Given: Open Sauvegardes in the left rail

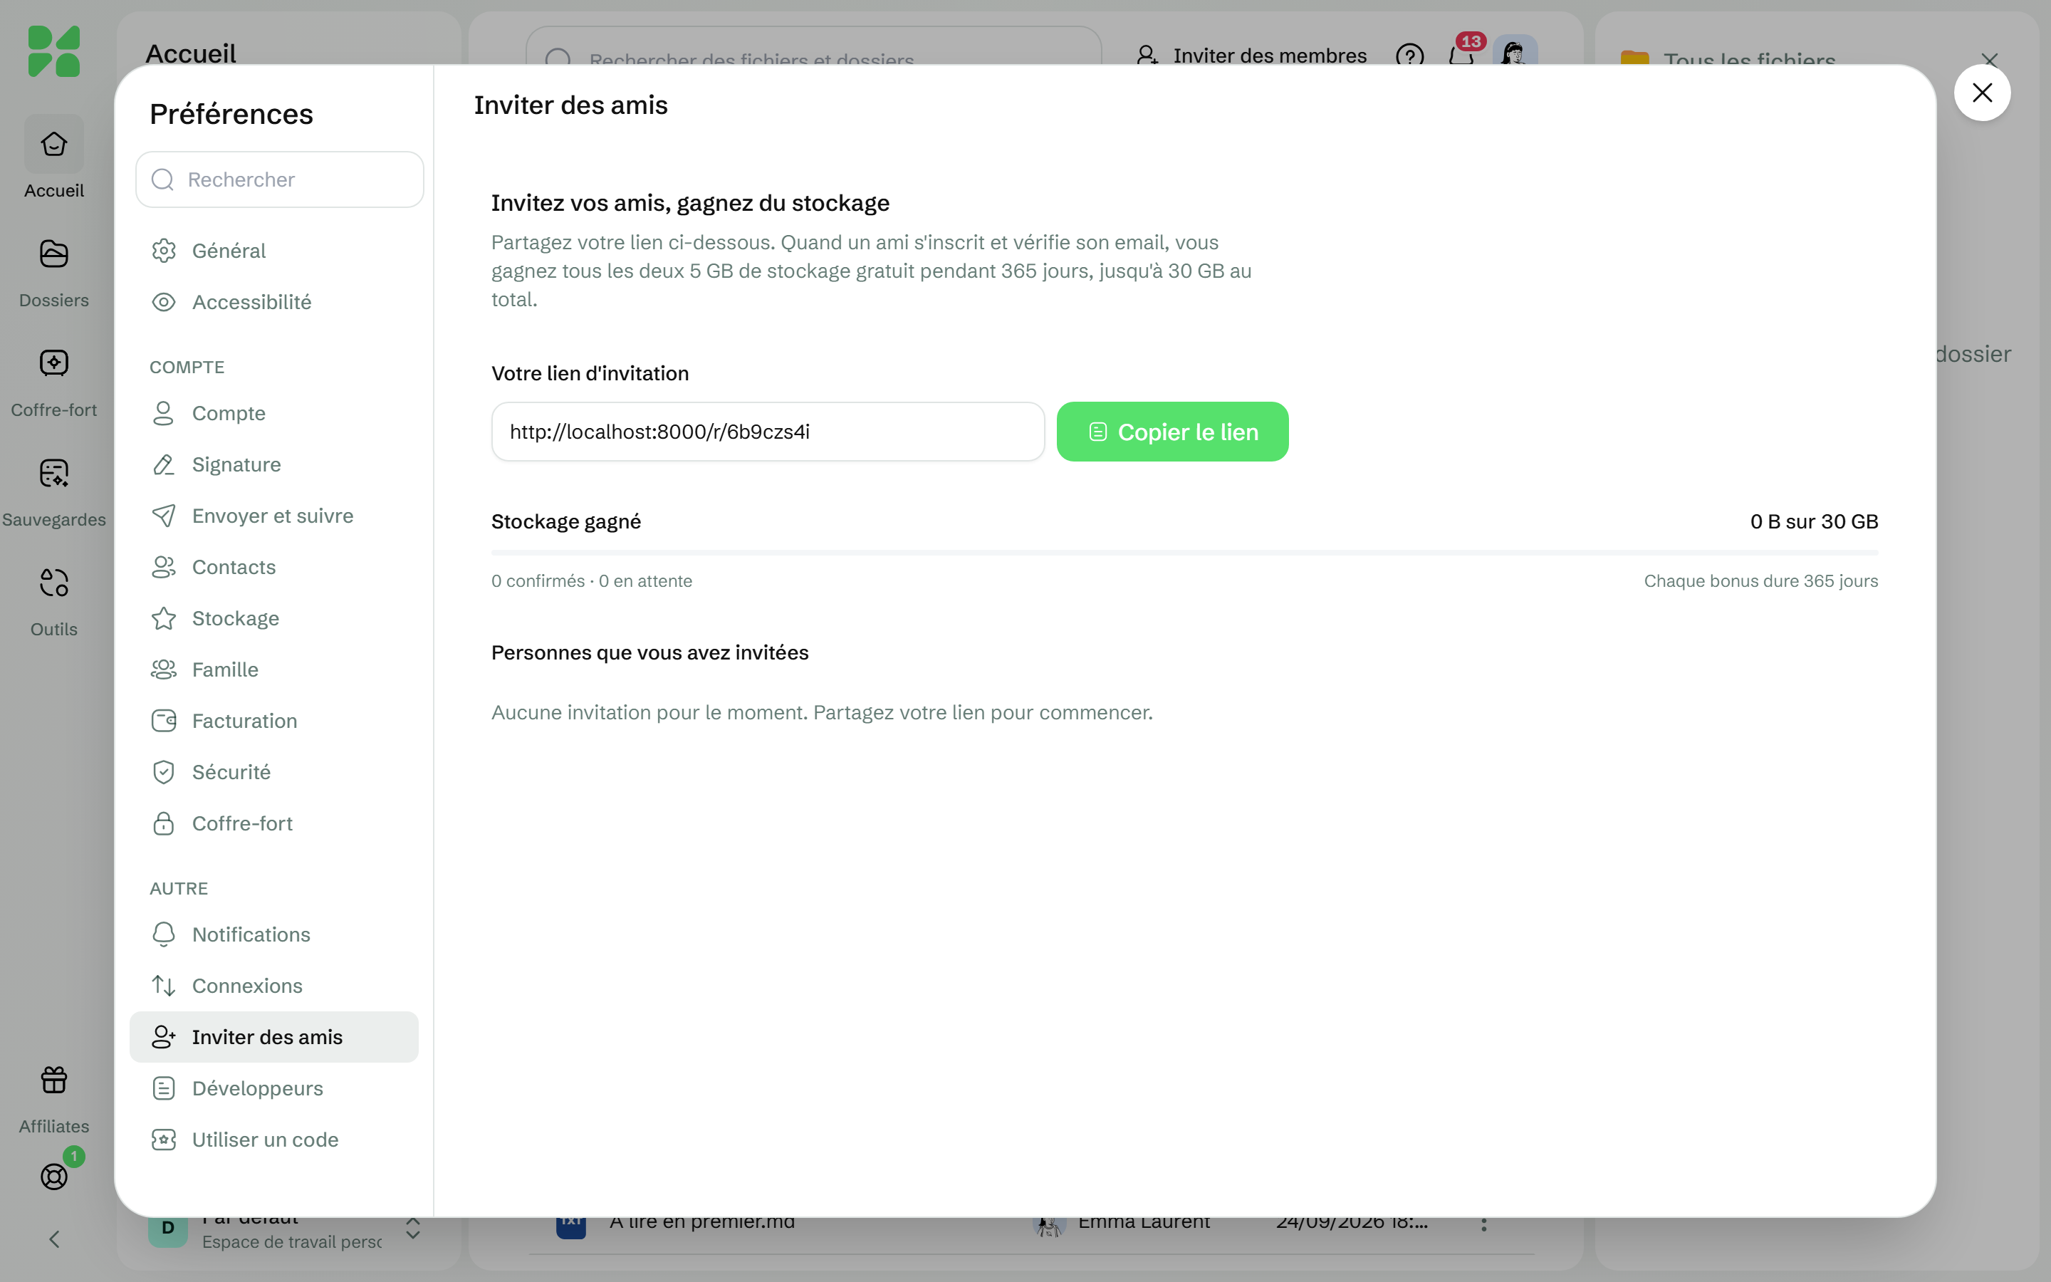Looking at the screenshot, I should click(53, 491).
